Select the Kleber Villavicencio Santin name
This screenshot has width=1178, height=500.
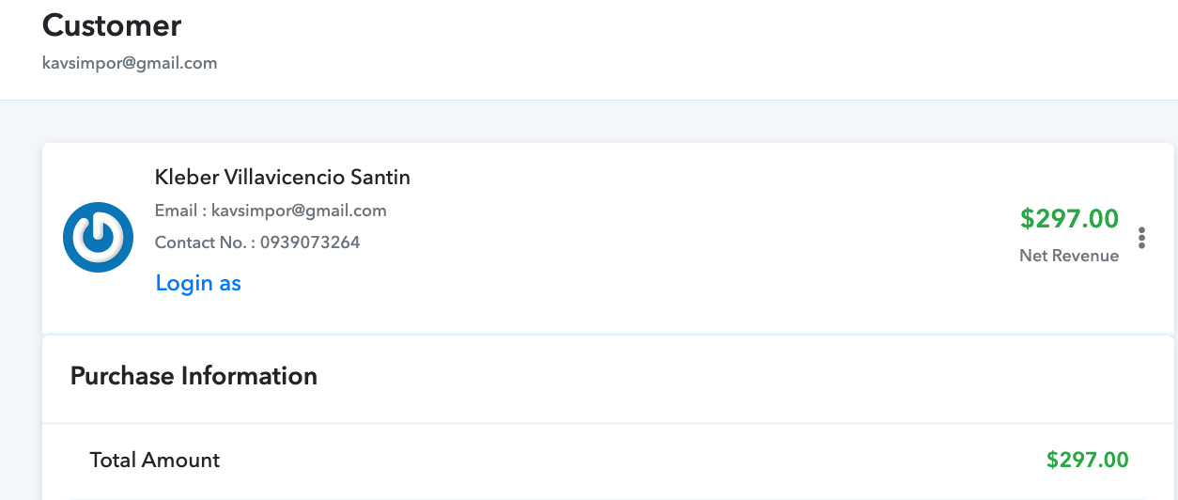coord(282,177)
